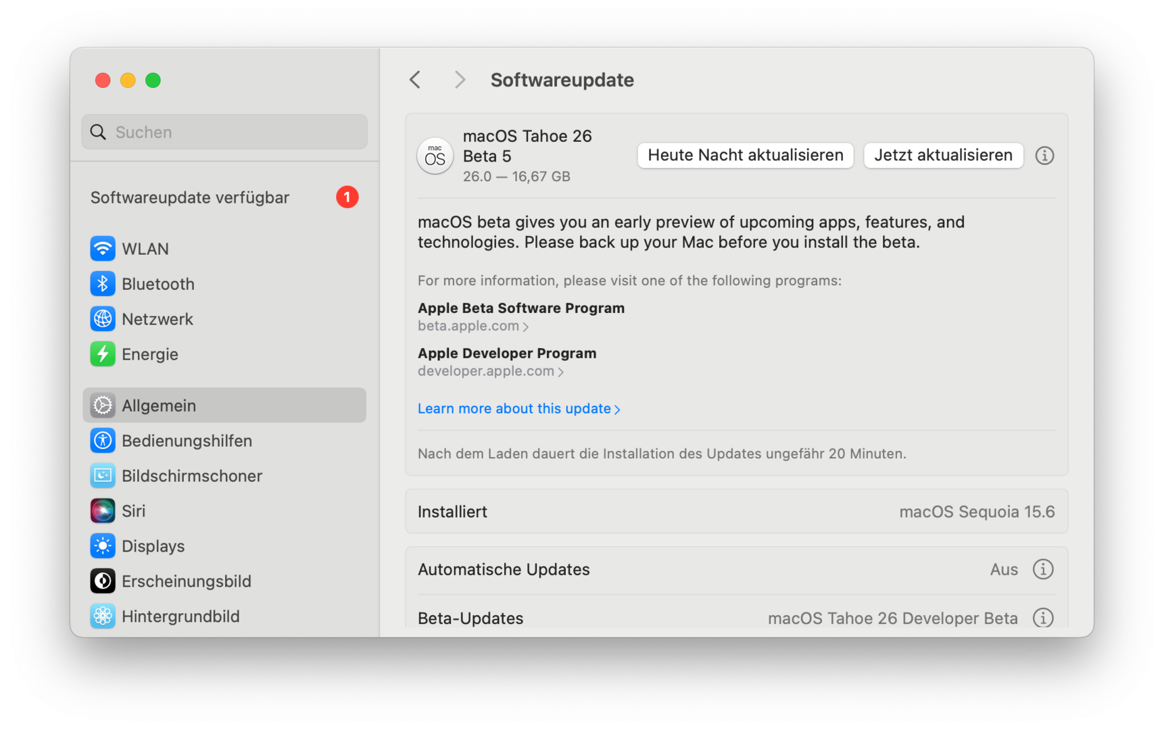Open the developer.apple.com link
This screenshot has height=730, width=1164.
click(x=491, y=371)
